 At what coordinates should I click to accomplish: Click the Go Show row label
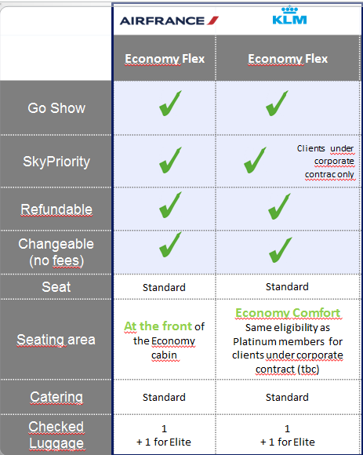56,108
